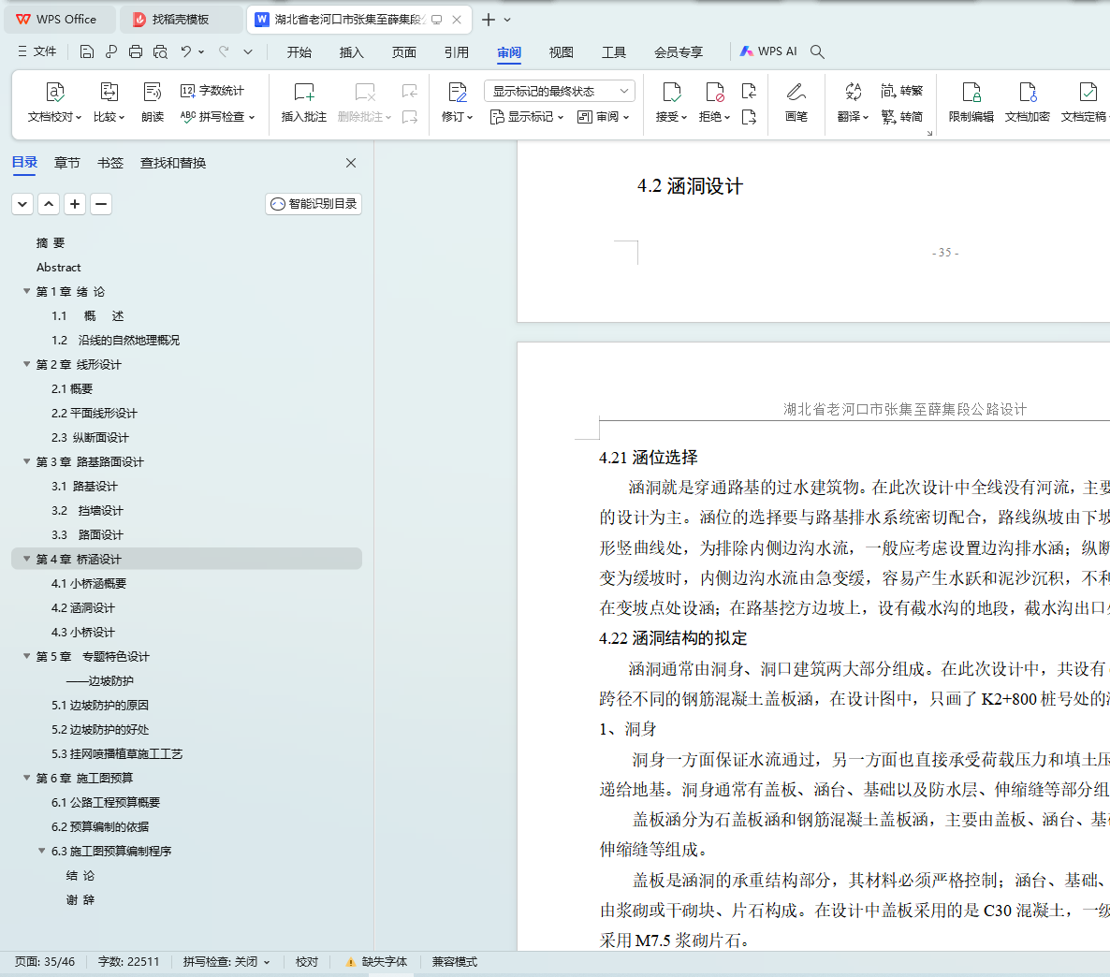
Task: Collapse 第2章 线形设计 tree node
Action: pos(27,364)
